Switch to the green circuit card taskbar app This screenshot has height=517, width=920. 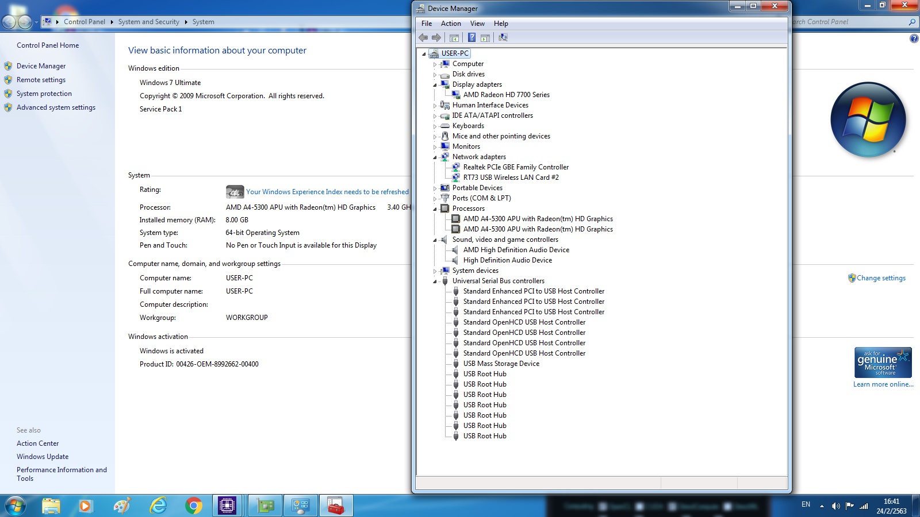(265, 506)
